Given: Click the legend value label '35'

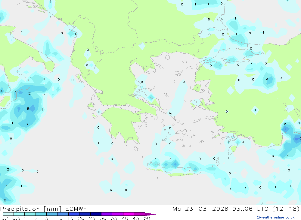Looking at the screenshot, I should 114,218.
